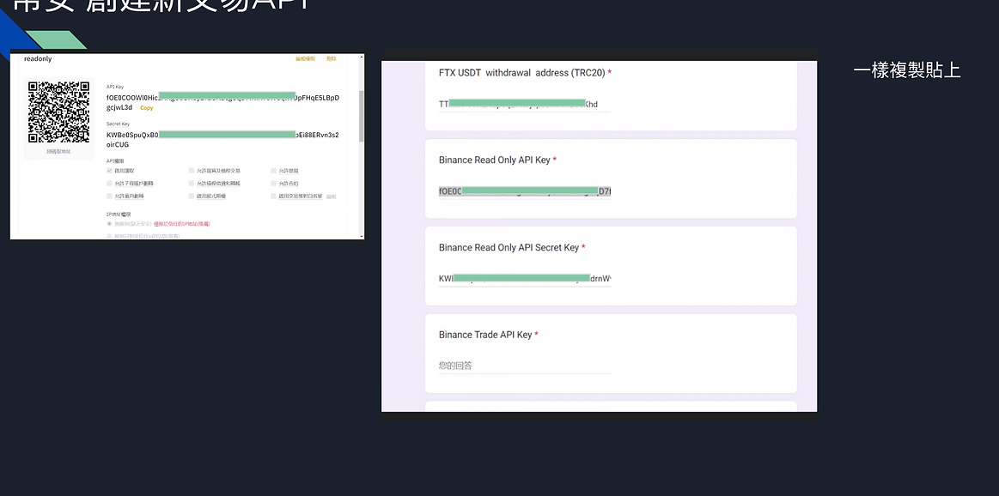This screenshot has width=999, height=496.
Task: Click the Binance panel vertical scrollbar
Action: pyautogui.click(x=362, y=115)
